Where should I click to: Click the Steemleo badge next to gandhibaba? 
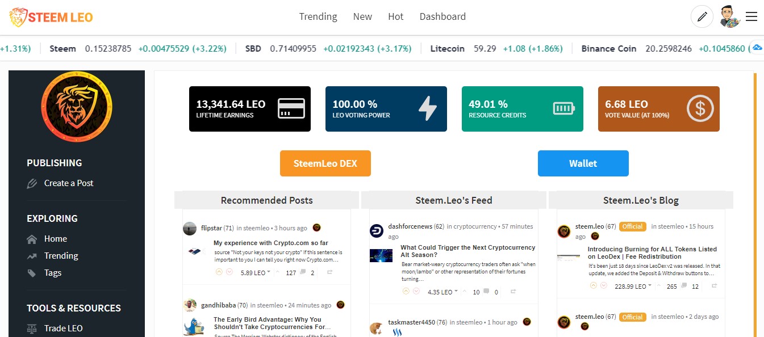pyautogui.click(x=340, y=305)
